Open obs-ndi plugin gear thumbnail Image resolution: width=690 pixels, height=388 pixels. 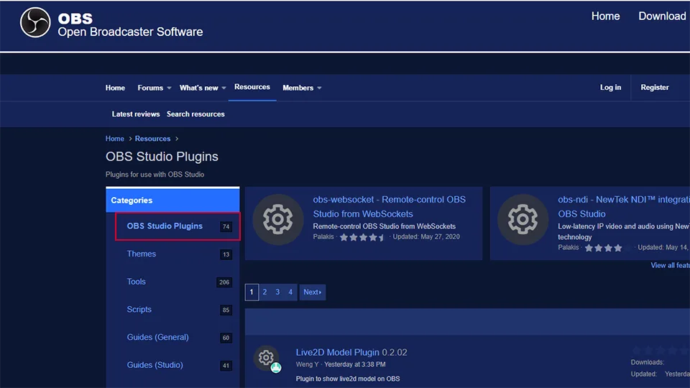coord(523,219)
